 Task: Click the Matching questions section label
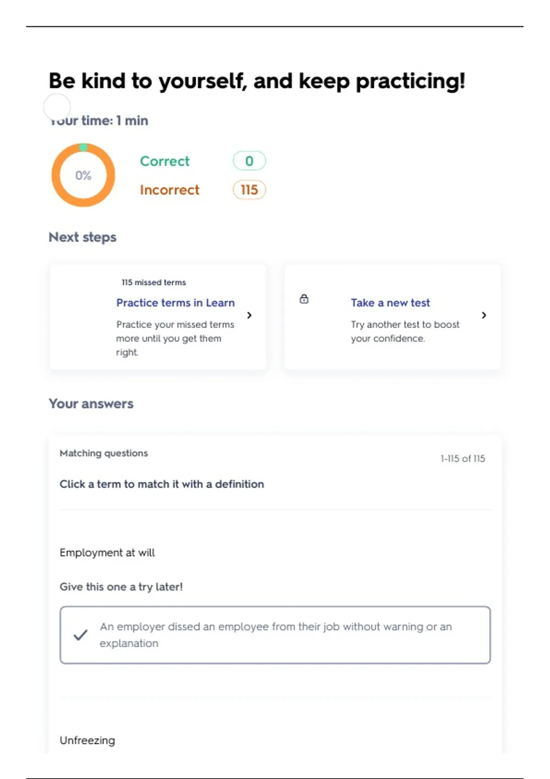tap(104, 453)
